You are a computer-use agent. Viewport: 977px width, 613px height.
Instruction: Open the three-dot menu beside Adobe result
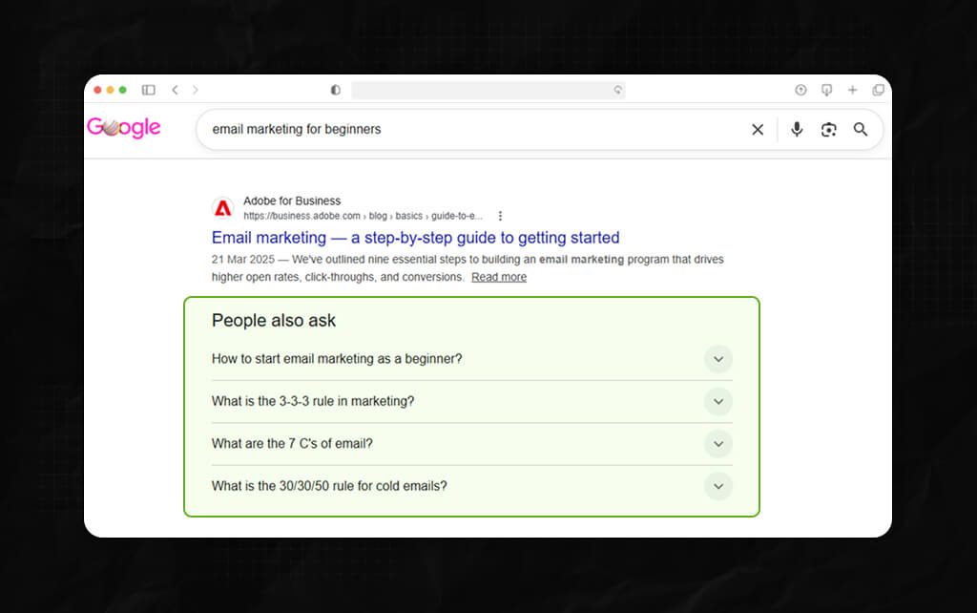coord(500,216)
